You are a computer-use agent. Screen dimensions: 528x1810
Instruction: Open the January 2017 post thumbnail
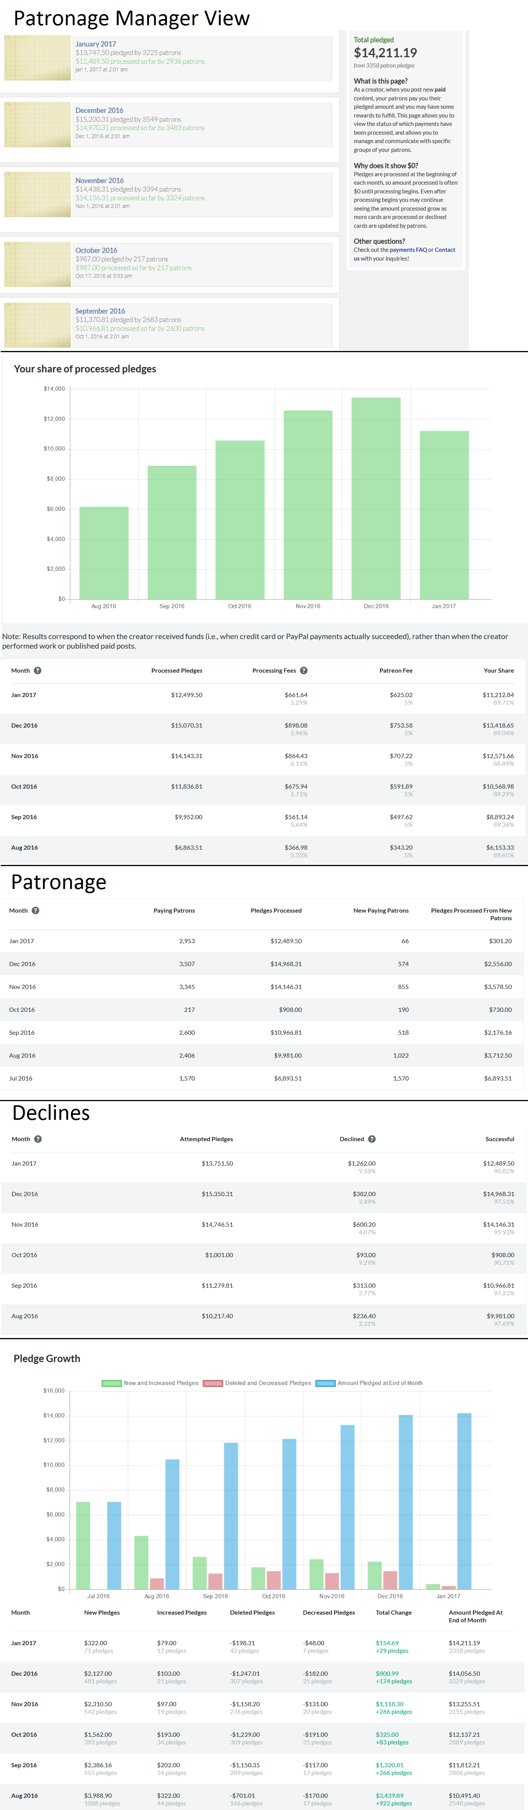pyautogui.click(x=37, y=58)
